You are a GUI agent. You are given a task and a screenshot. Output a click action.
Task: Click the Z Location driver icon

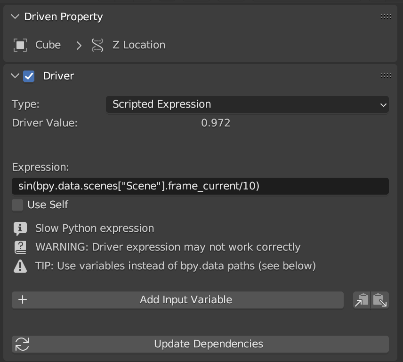click(x=97, y=45)
